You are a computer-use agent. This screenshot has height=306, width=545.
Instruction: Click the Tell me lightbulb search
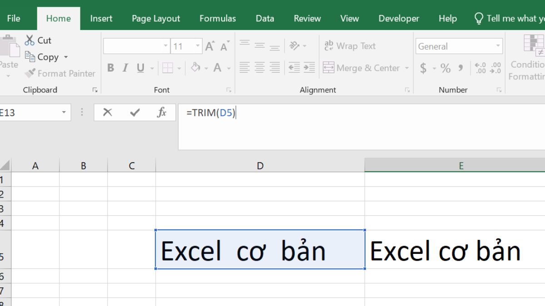click(479, 18)
